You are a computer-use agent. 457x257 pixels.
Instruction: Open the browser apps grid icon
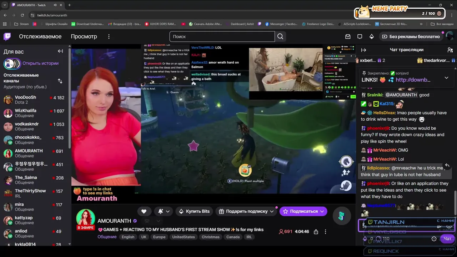tap(5, 24)
